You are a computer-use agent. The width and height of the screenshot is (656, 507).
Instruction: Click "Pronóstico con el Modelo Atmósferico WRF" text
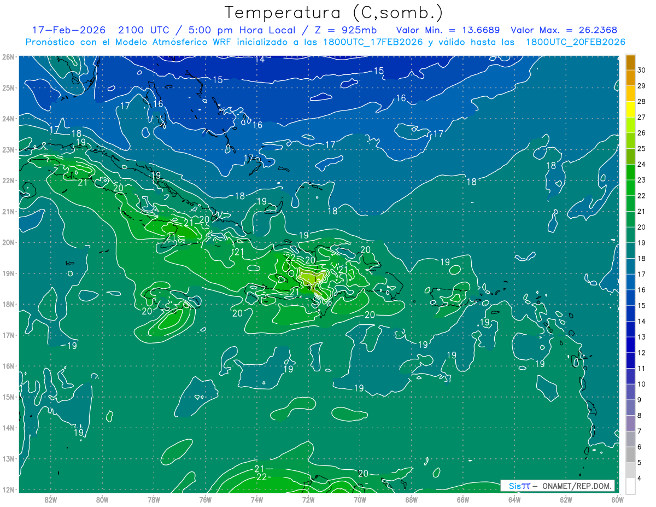click(x=129, y=42)
